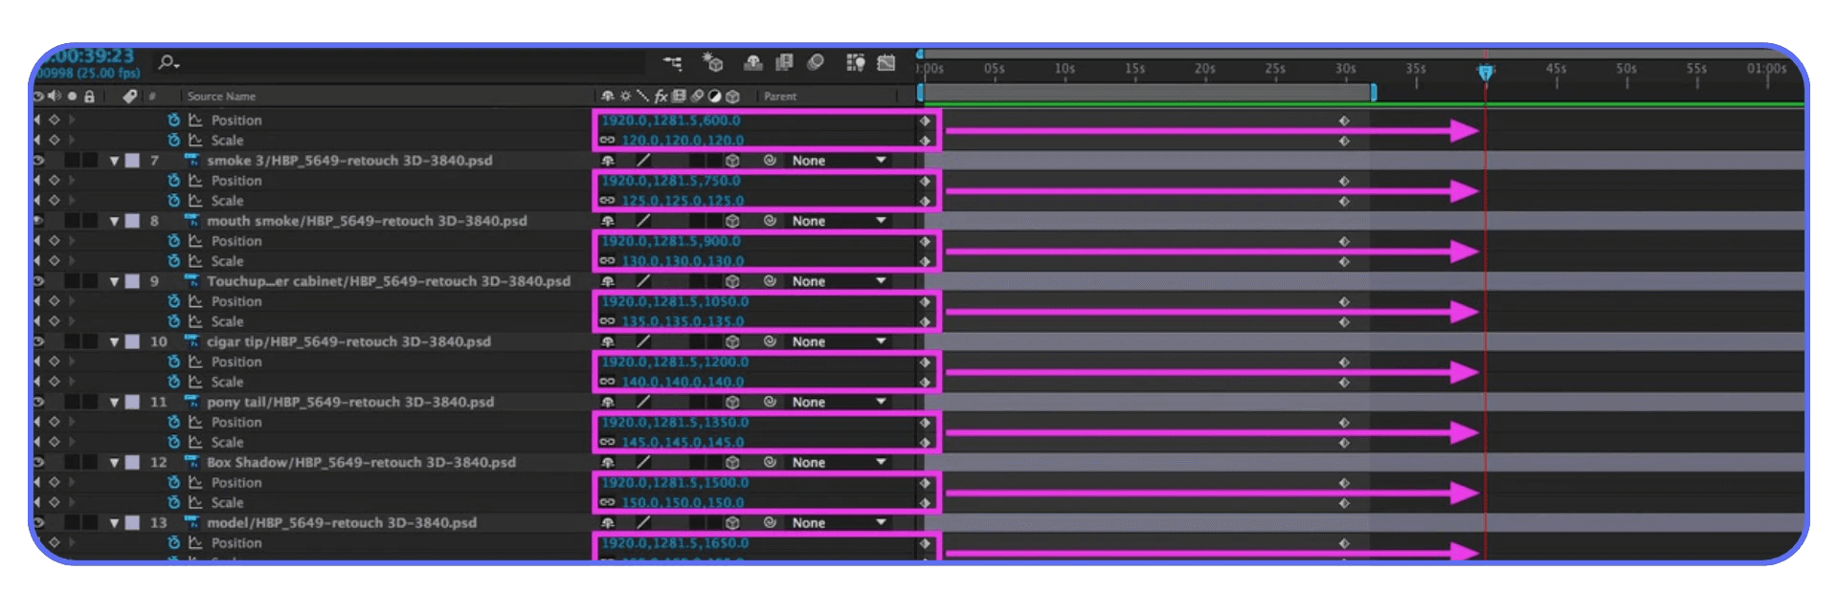
Task: Click the hide shy layers icon
Action: (753, 62)
